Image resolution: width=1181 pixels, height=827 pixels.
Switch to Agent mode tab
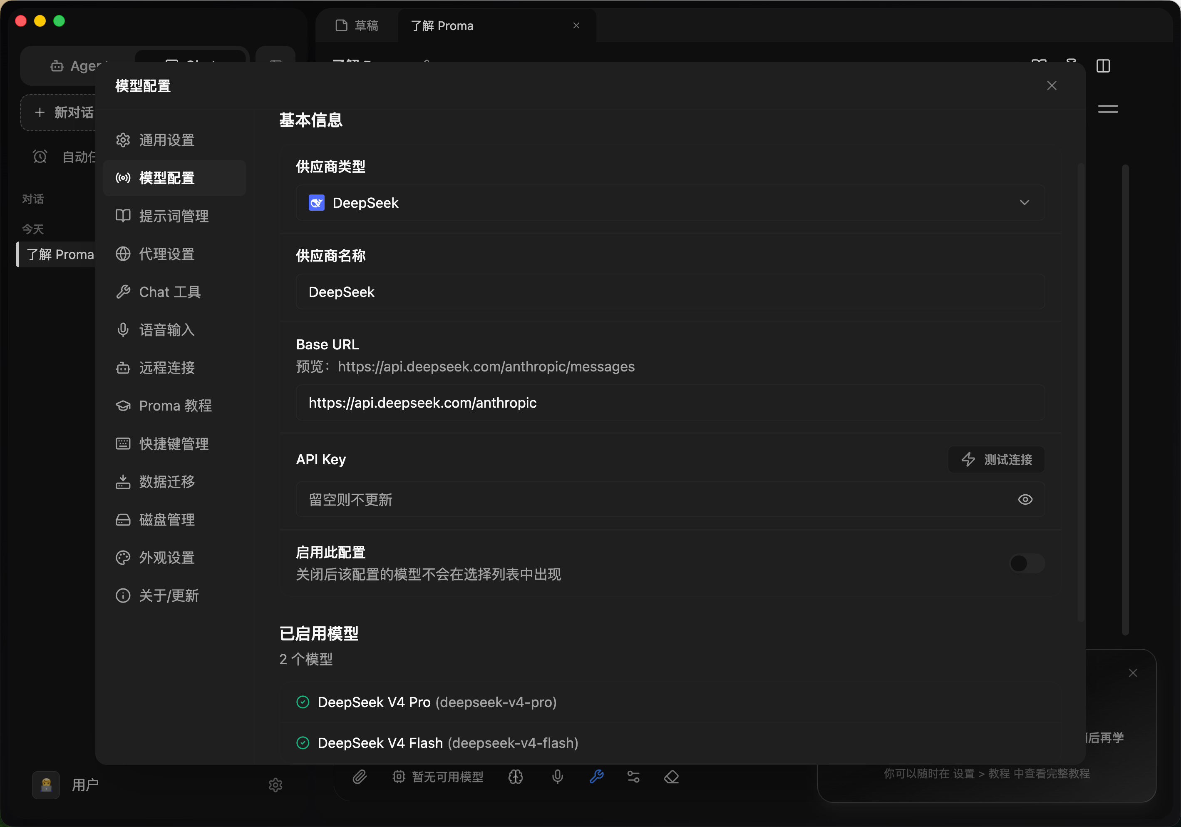(x=77, y=66)
